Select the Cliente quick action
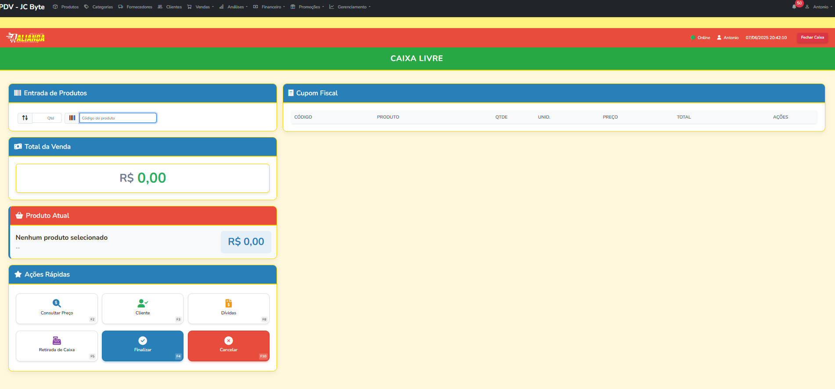The width and height of the screenshot is (835, 389). (x=143, y=308)
